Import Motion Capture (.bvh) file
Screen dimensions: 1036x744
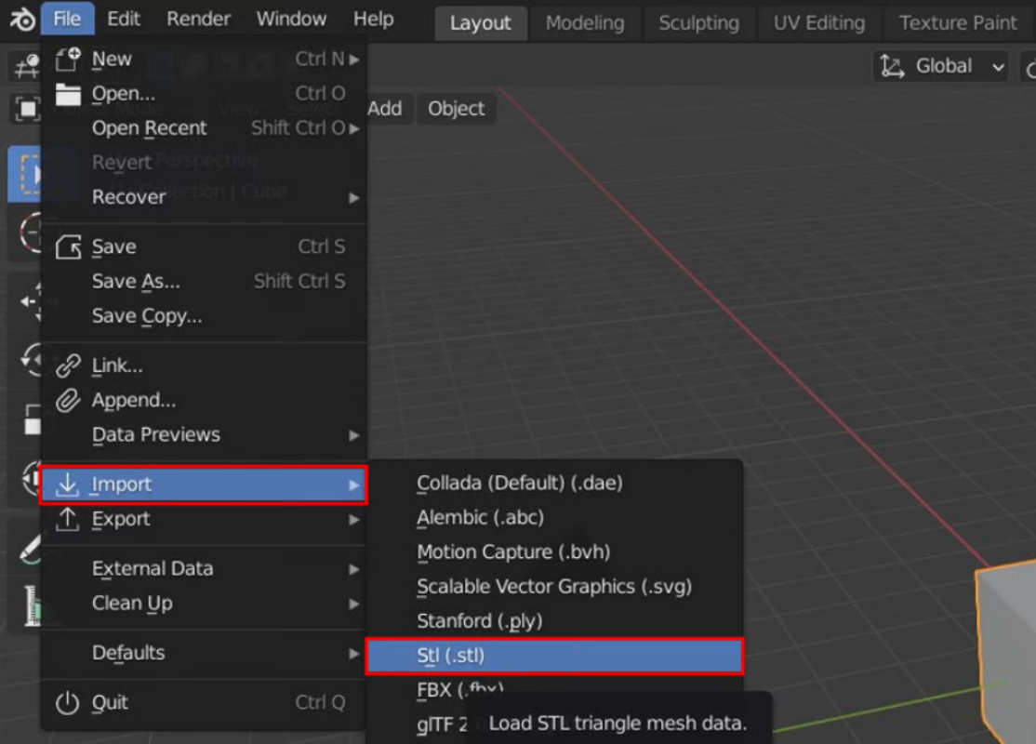pos(555,551)
